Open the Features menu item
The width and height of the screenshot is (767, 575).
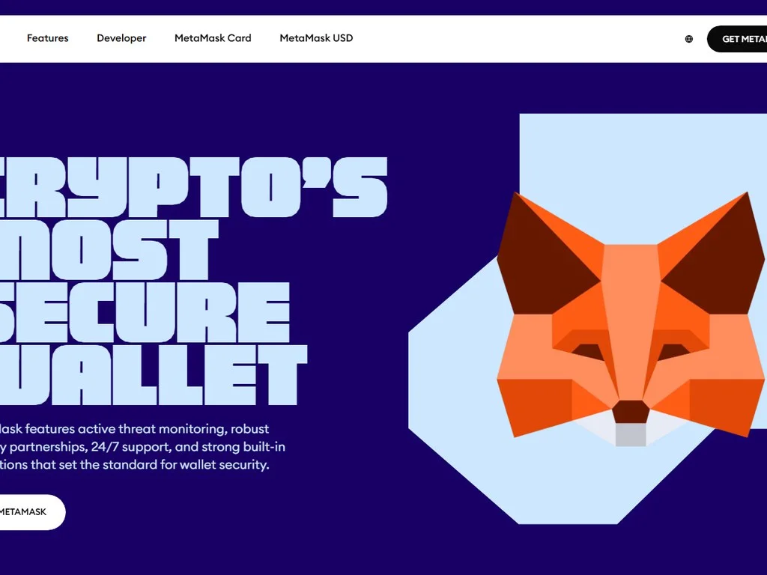pyautogui.click(x=47, y=38)
